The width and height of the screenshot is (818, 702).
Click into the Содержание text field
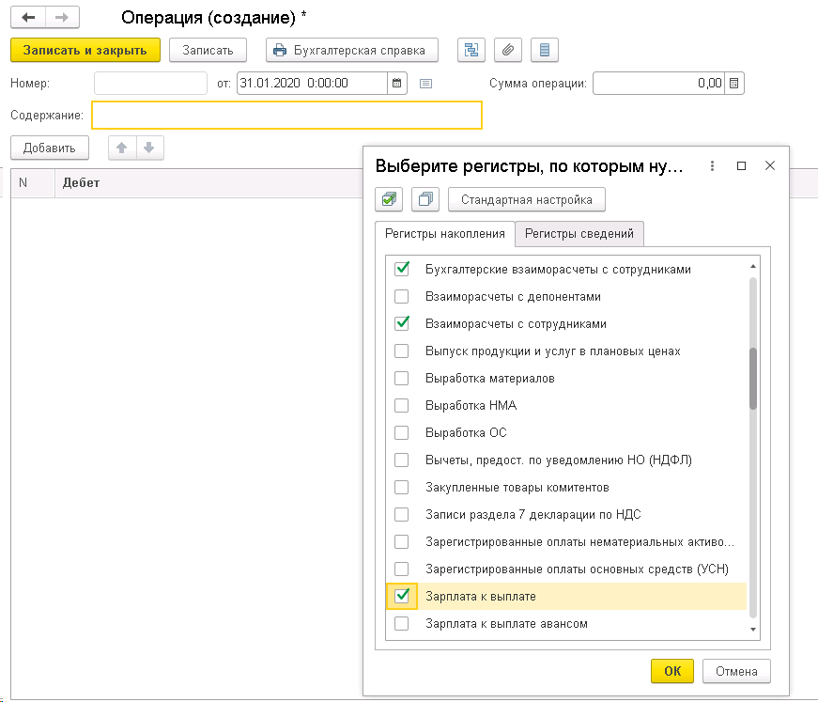pyautogui.click(x=286, y=115)
